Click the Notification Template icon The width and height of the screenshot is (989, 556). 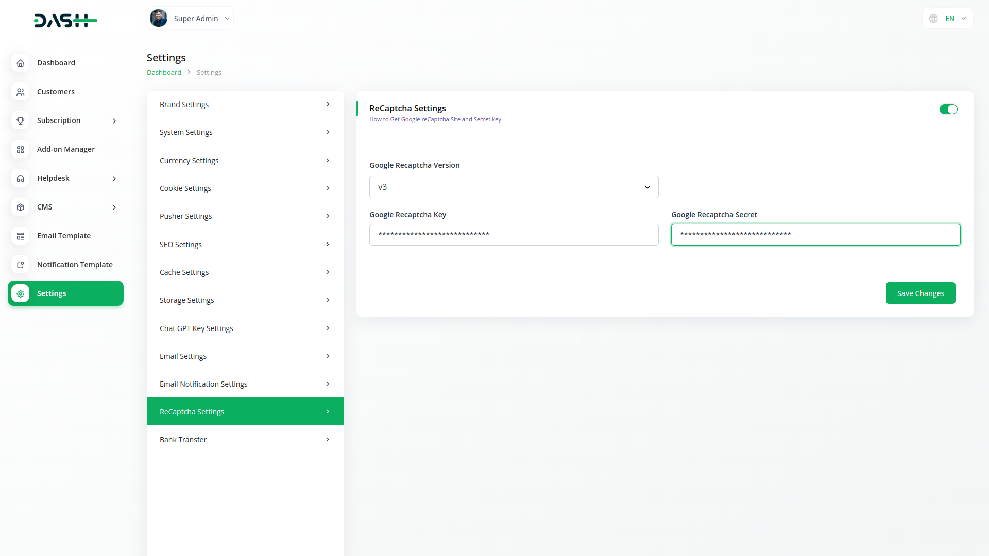coord(20,265)
